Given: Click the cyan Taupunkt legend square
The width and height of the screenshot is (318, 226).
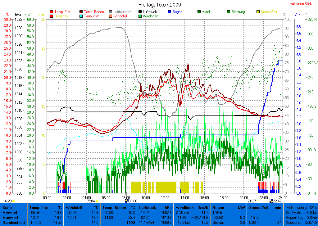Looking at the screenshot, I should [x=82, y=16].
